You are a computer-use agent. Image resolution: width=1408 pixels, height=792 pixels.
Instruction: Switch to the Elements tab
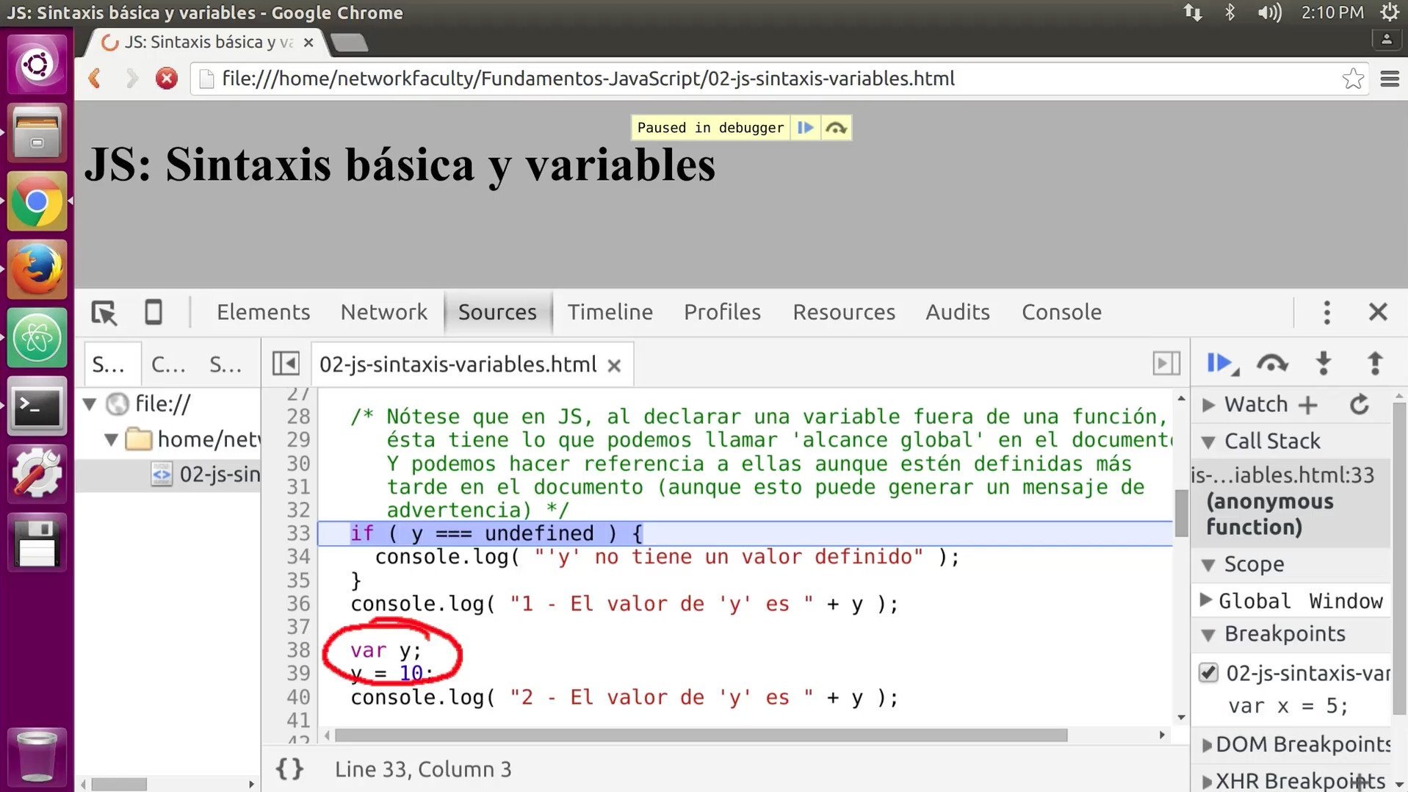click(263, 312)
